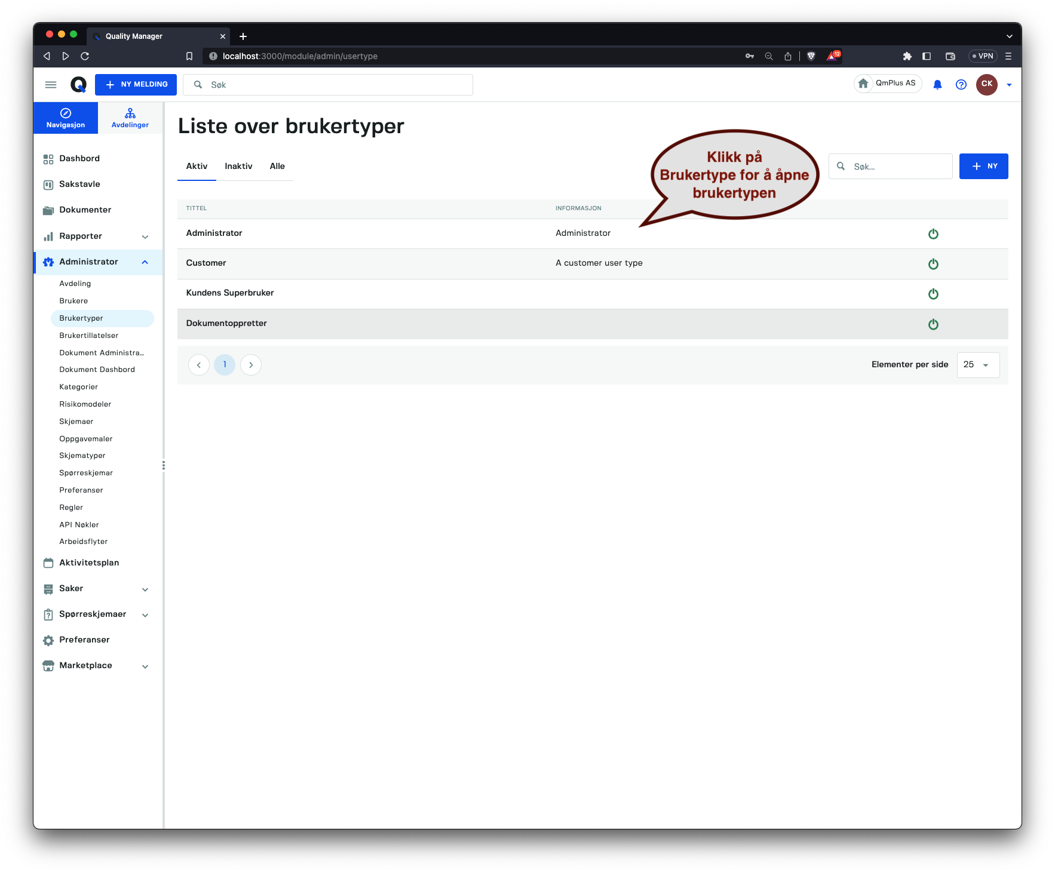Open Brukertillatelser in the sidebar

pos(89,336)
